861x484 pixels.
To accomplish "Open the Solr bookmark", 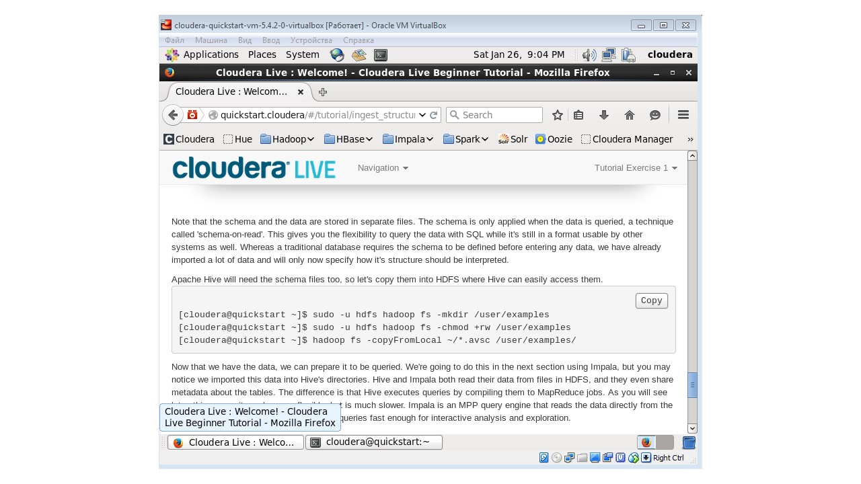I will point(513,139).
